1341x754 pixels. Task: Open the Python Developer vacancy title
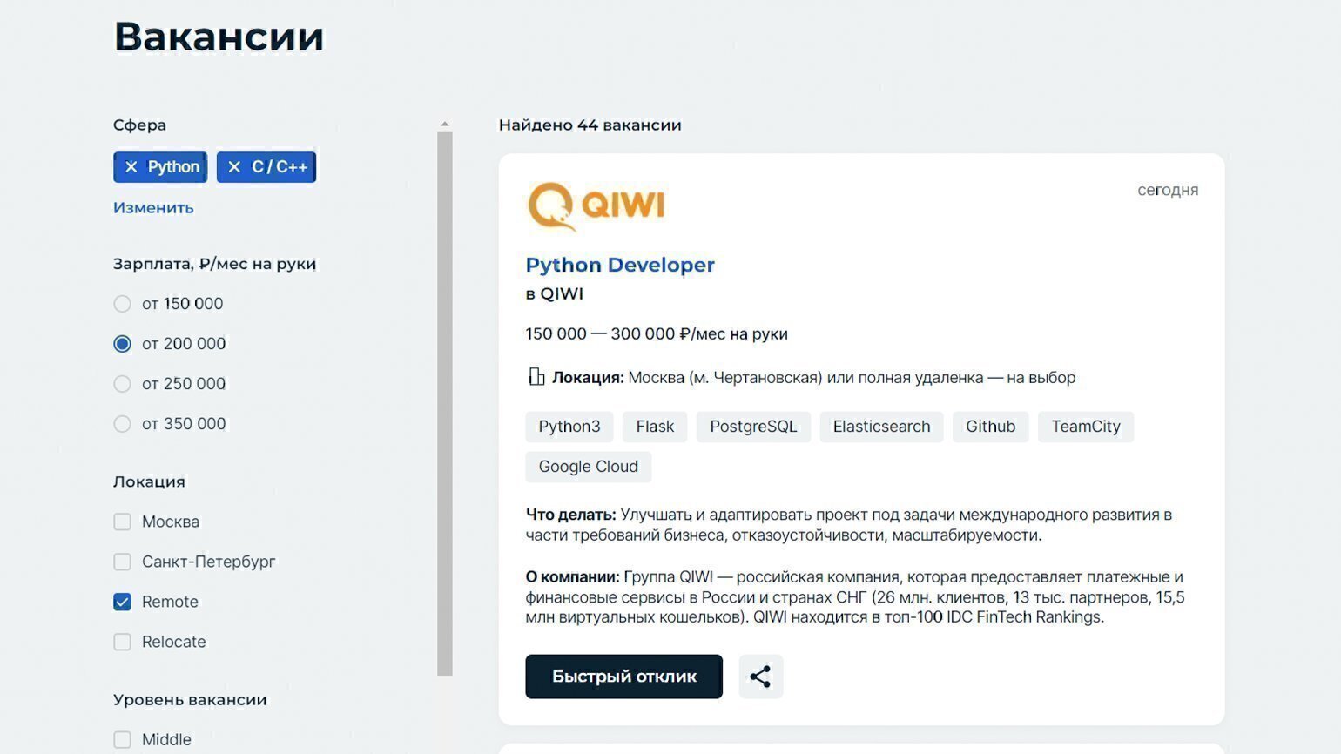tap(619, 265)
